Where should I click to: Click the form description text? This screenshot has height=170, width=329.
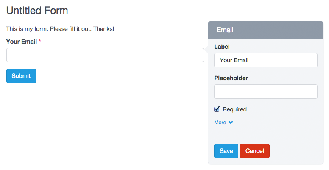tap(60, 29)
